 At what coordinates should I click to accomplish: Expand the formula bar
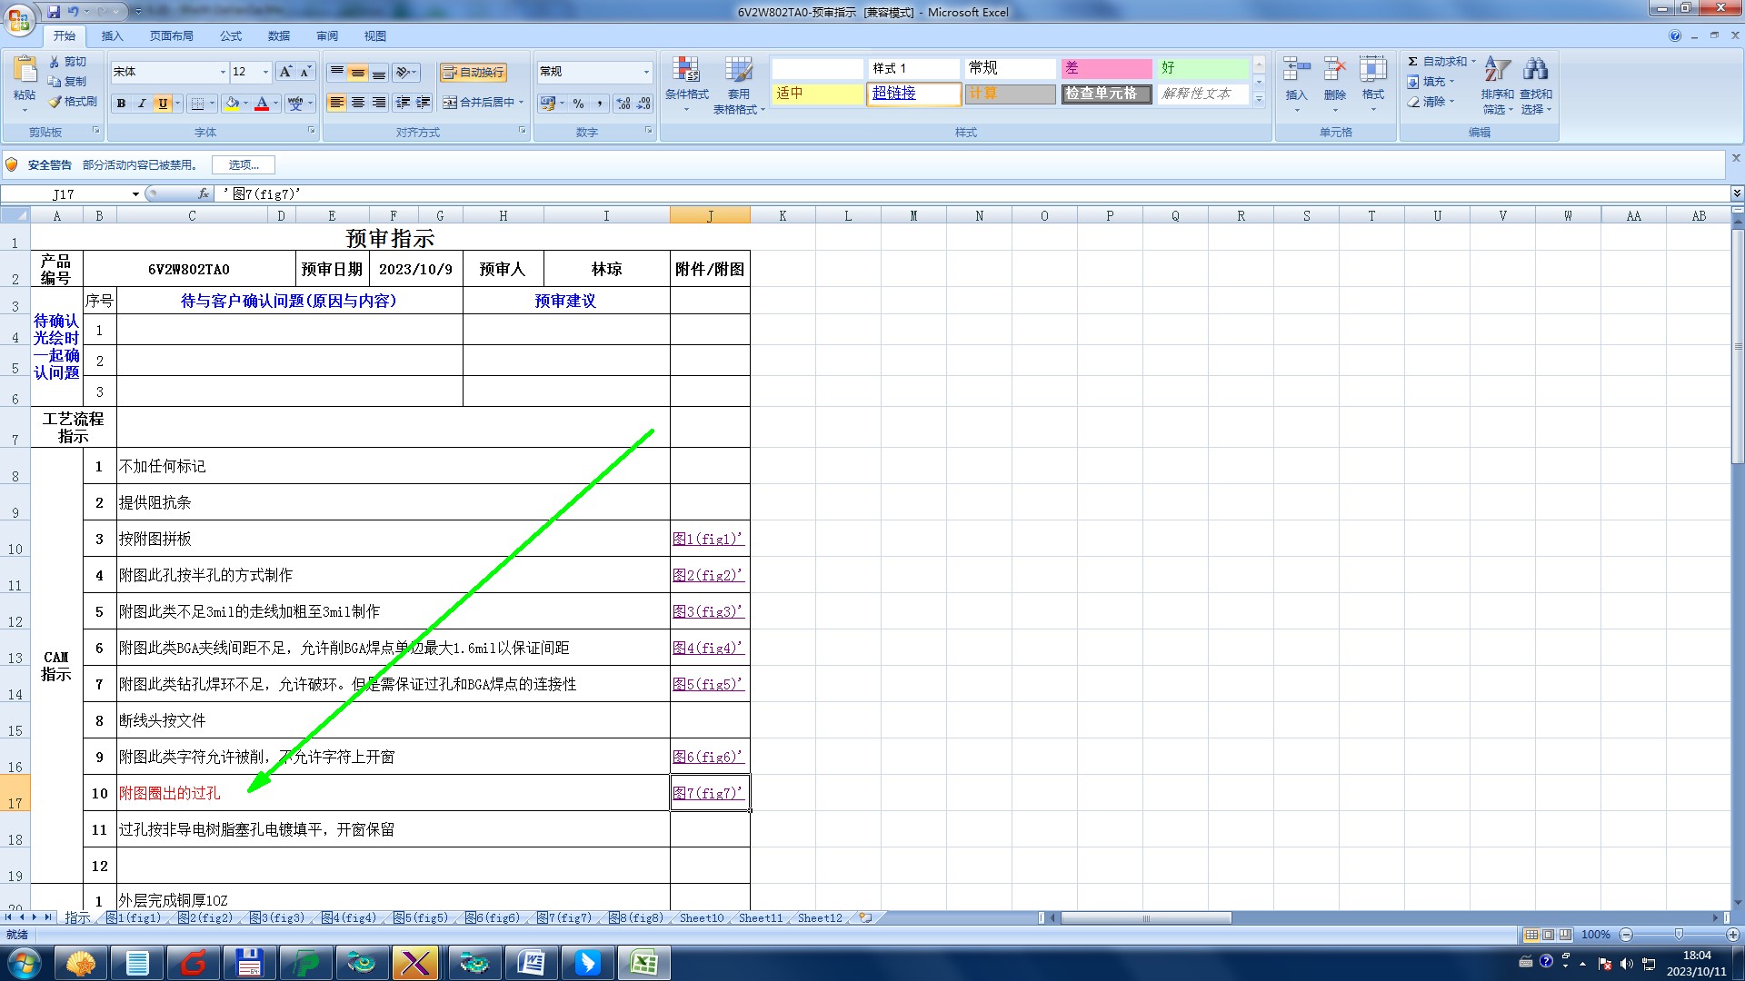1736,193
